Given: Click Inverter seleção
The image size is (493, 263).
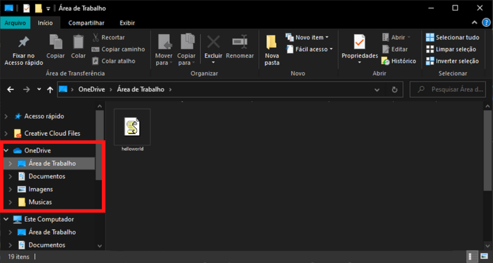Looking at the screenshot, I should tap(452, 61).
